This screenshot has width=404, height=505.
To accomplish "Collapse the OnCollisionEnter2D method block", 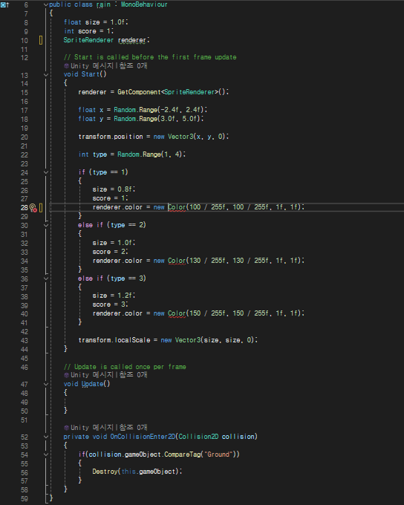I will point(46,437).
